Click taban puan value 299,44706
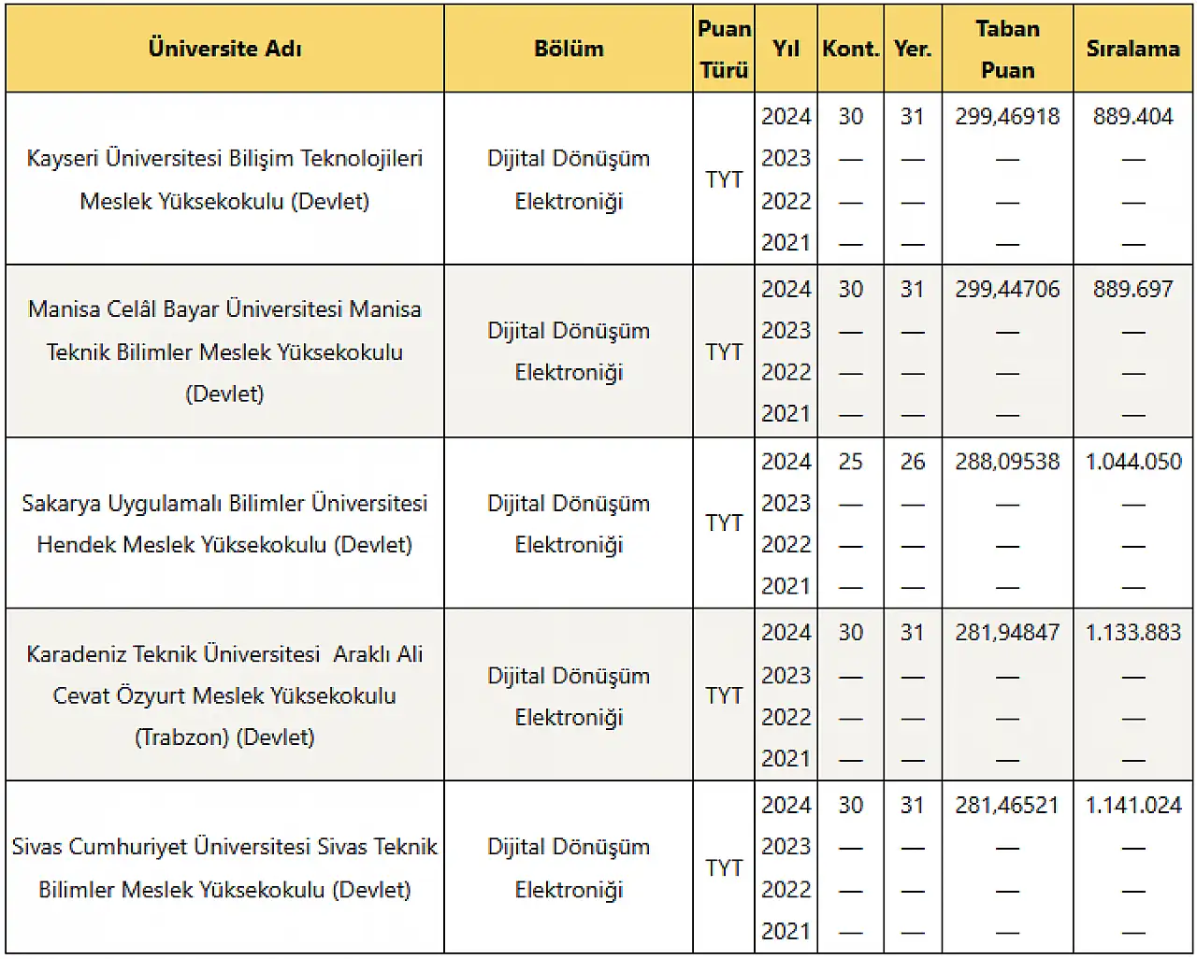Viewport: 1197px width, 959px height. click(1007, 290)
